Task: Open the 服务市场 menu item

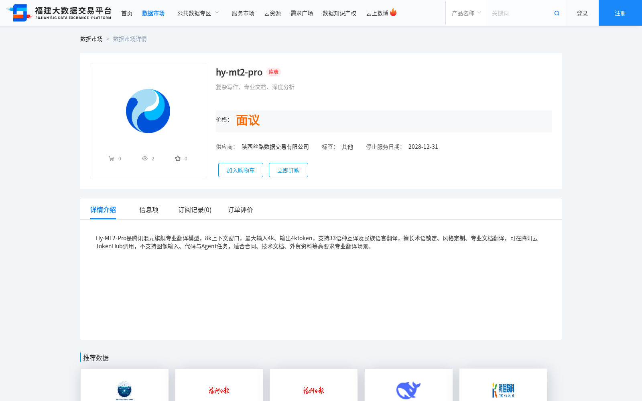Action: tap(243, 13)
